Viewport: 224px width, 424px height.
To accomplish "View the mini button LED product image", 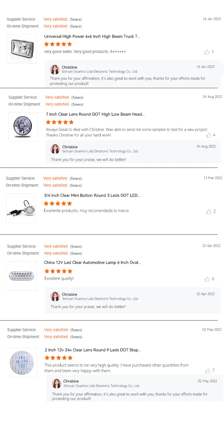I will 21,208.
